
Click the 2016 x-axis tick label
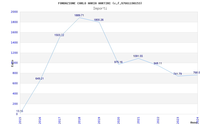[40, 120]
